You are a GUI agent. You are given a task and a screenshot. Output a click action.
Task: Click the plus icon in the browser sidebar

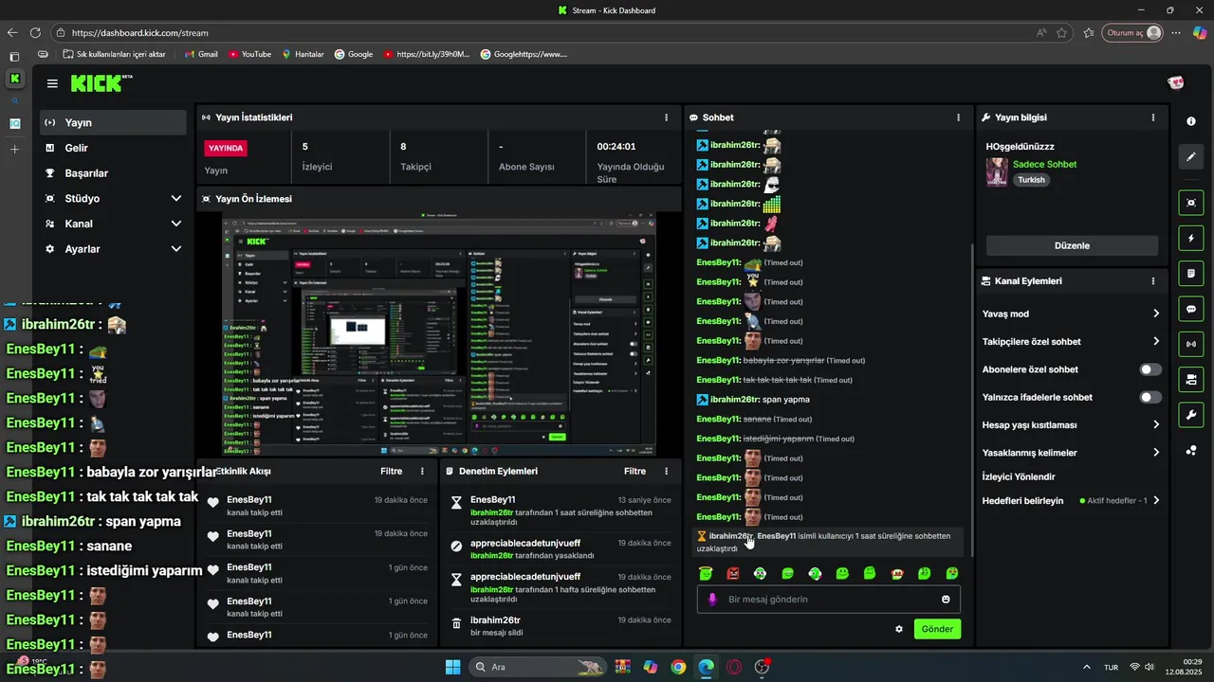[14, 149]
